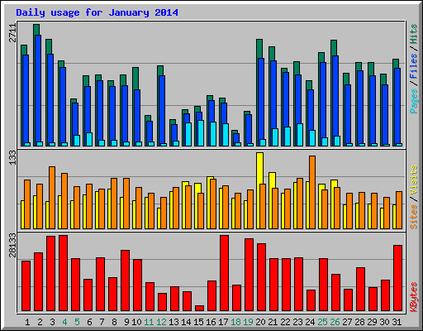Click green weekend day label 5
The image size is (423, 331).
(x=77, y=322)
